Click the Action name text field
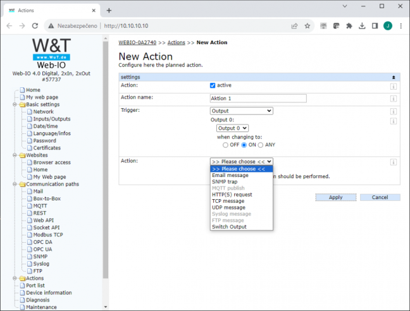The height and width of the screenshot is (311, 410). (258, 99)
